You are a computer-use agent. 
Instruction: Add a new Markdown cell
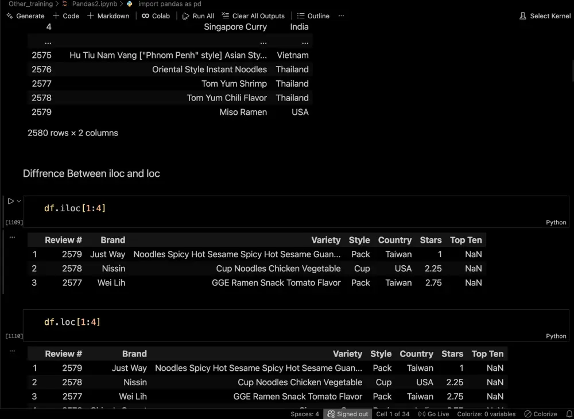(108, 15)
